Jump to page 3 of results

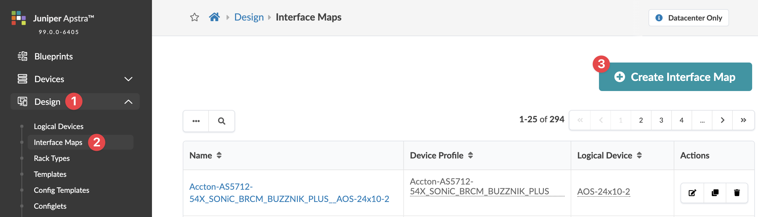coord(661,120)
